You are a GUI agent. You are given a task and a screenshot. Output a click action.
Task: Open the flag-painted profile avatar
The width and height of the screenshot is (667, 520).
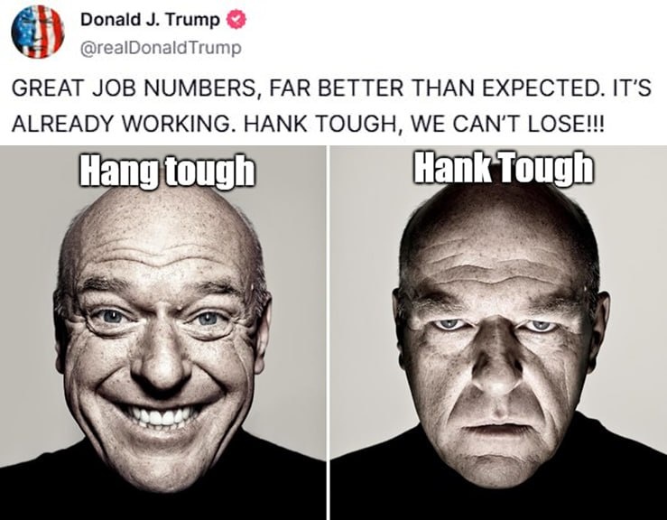tap(37, 32)
